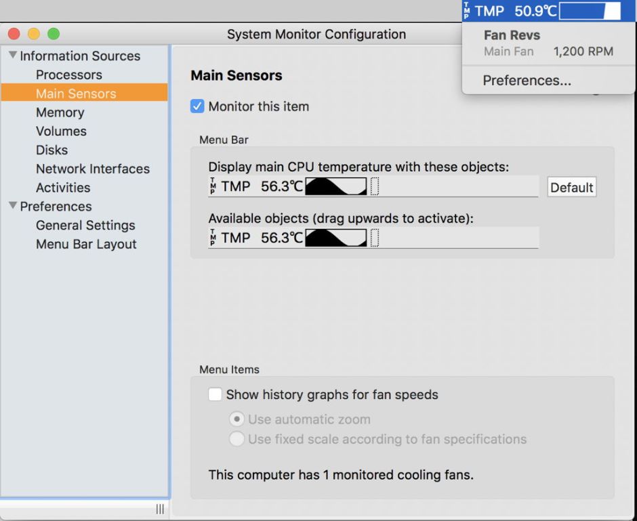Click the Default button
This screenshot has height=521, width=637.
(571, 187)
